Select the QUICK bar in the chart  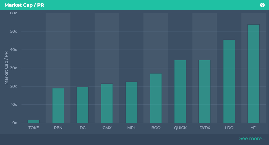point(180,91)
